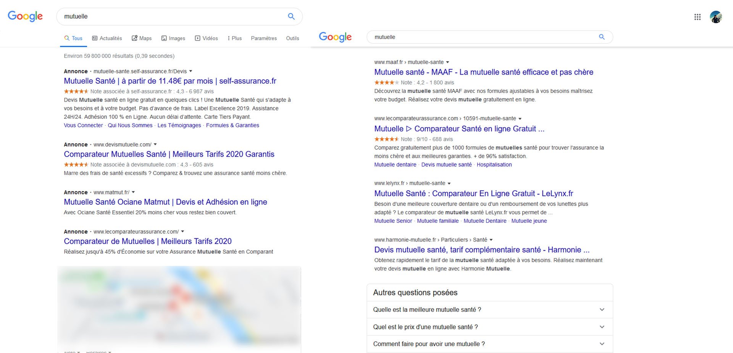This screenshot has width=733, height=353.
Task: Click the search magnifier in the right search bar
Action: coord(602,37)
